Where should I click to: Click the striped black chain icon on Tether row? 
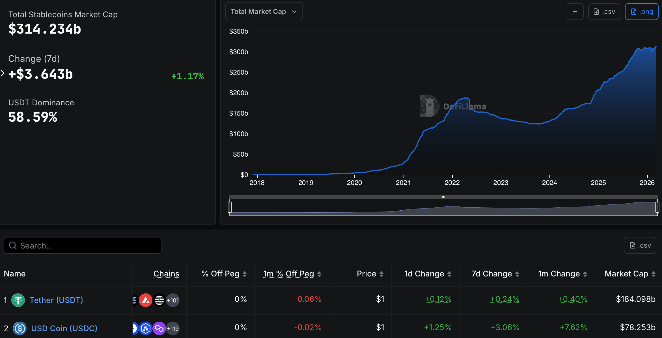point(159,300)
